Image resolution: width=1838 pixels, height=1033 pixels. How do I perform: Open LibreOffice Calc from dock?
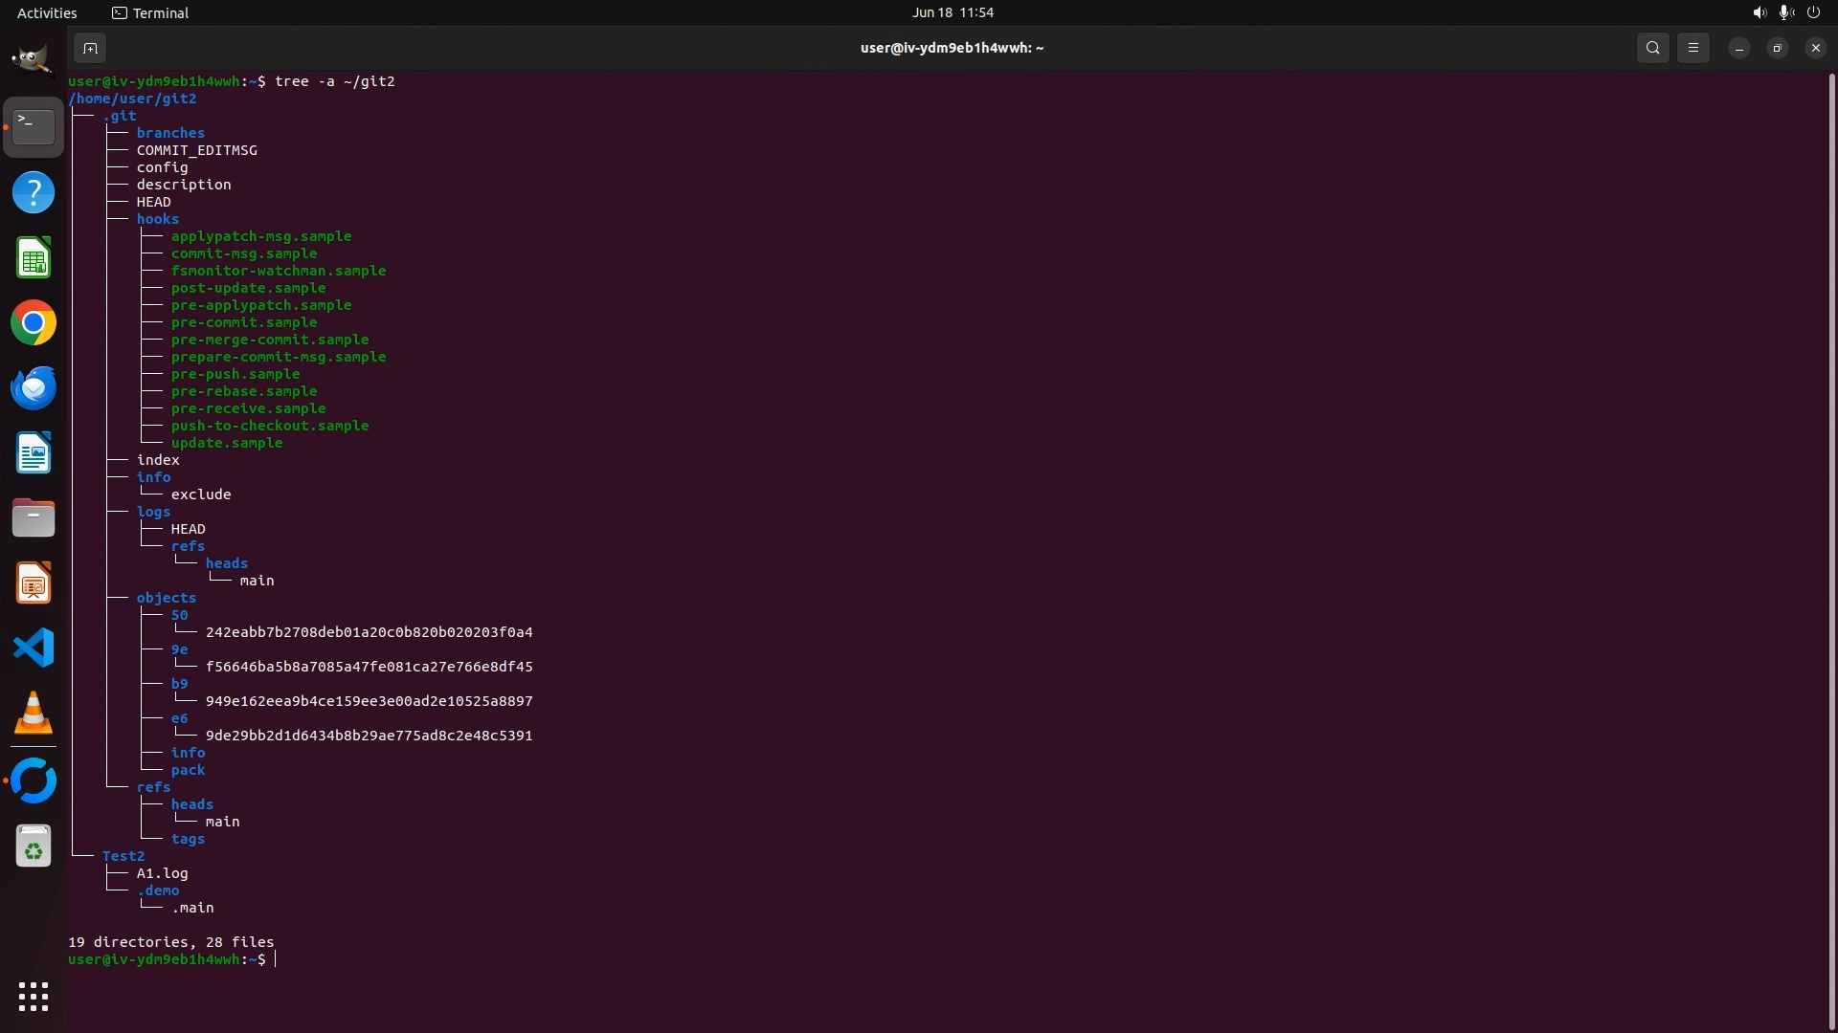coord(34,258)
